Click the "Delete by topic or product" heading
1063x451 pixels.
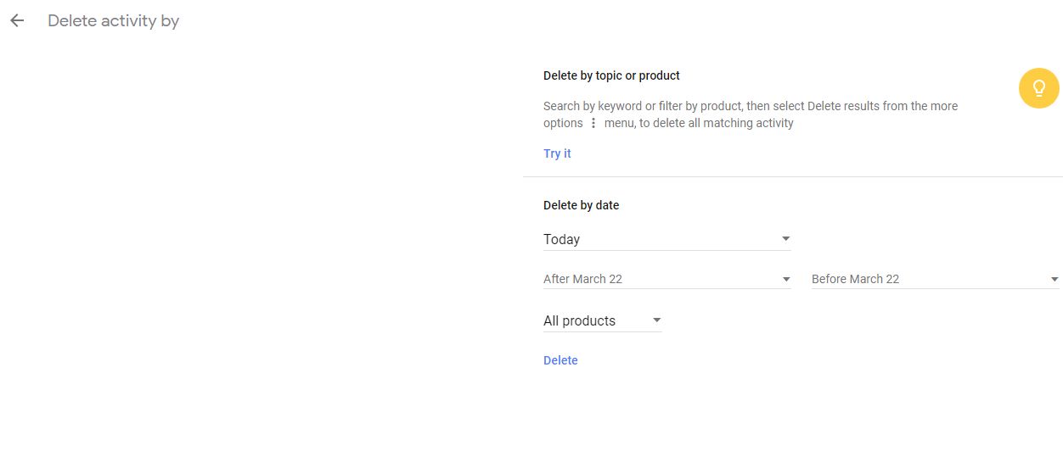point(611,75)
